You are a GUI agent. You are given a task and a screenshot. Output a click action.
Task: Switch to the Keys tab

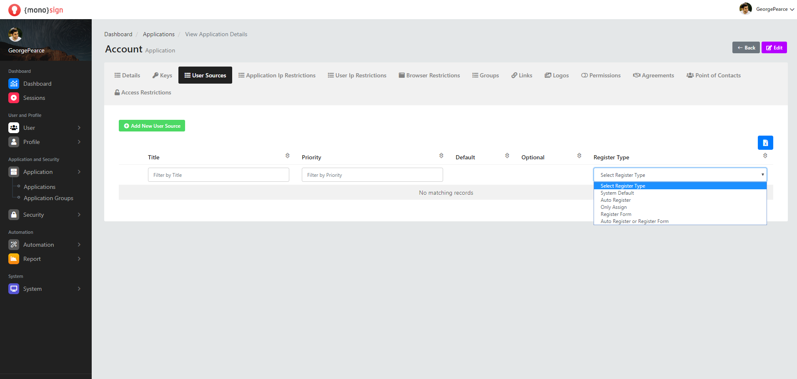(x=162, y=75)
